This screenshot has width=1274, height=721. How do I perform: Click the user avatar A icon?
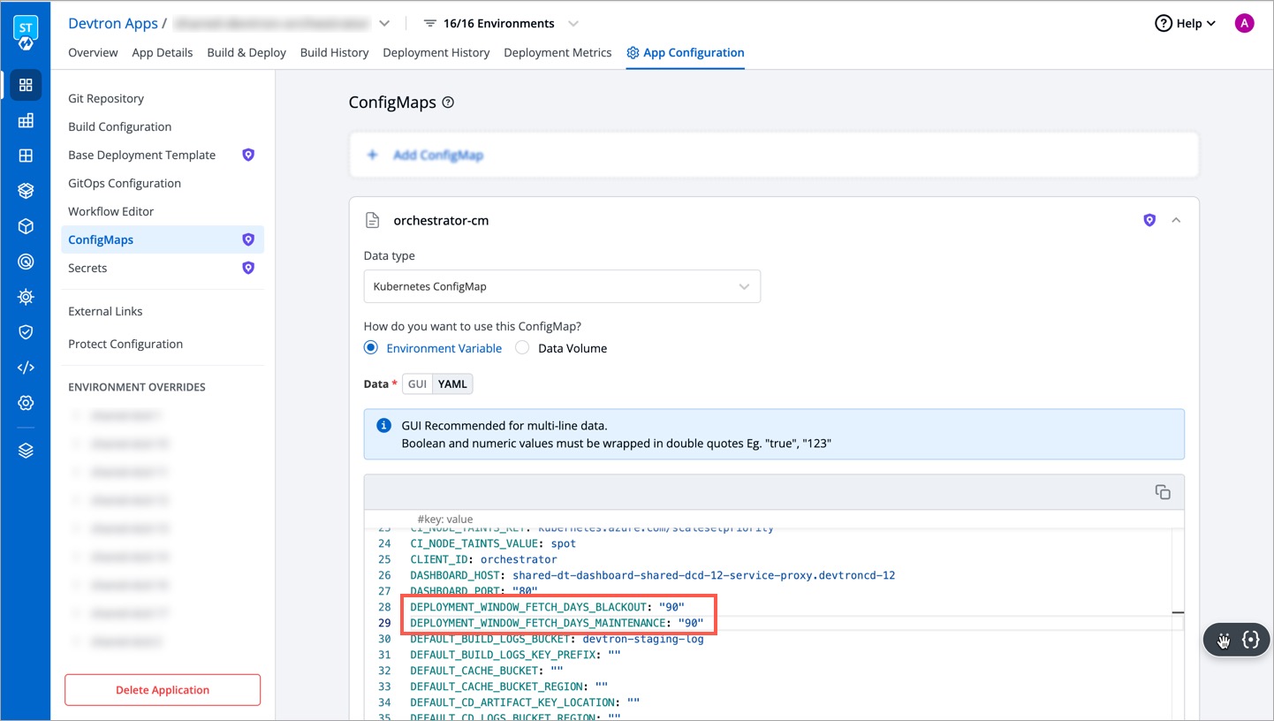pos(1244,24)
